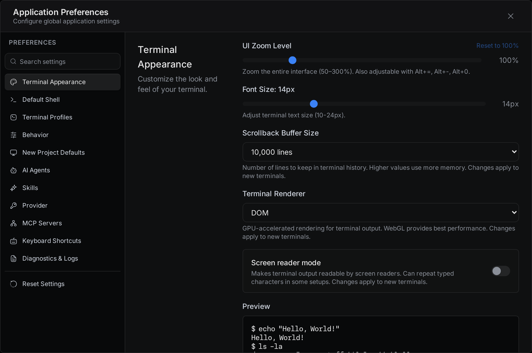Open the Diagnostics & Logs section
This screenshot has height=353, width=532.
[x=63, y=259]
